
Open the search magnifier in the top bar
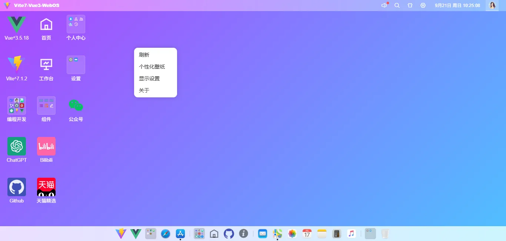397,6
